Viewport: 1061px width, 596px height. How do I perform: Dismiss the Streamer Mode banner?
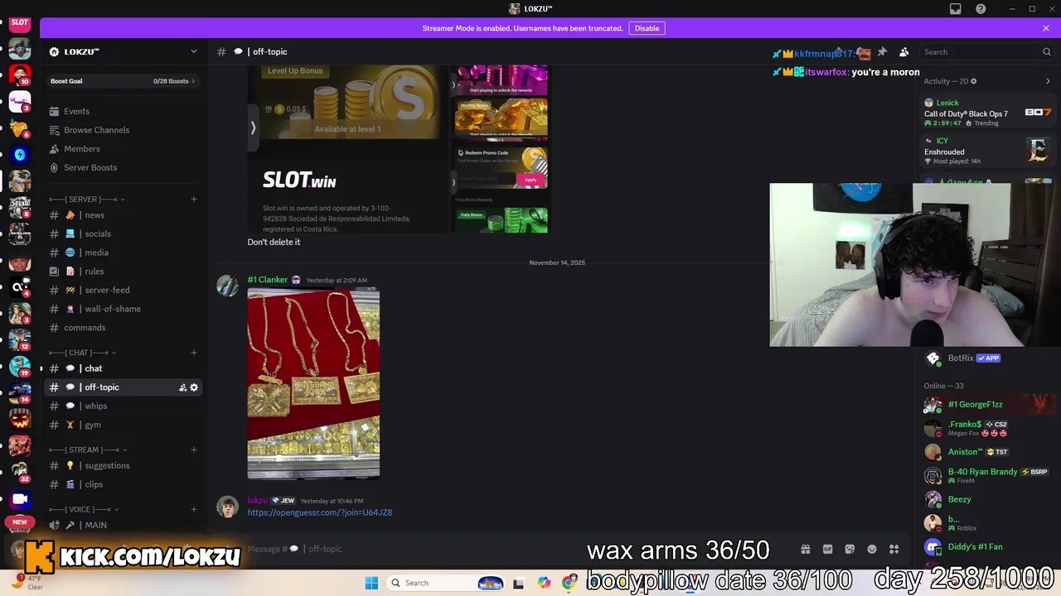(1046, 28)
